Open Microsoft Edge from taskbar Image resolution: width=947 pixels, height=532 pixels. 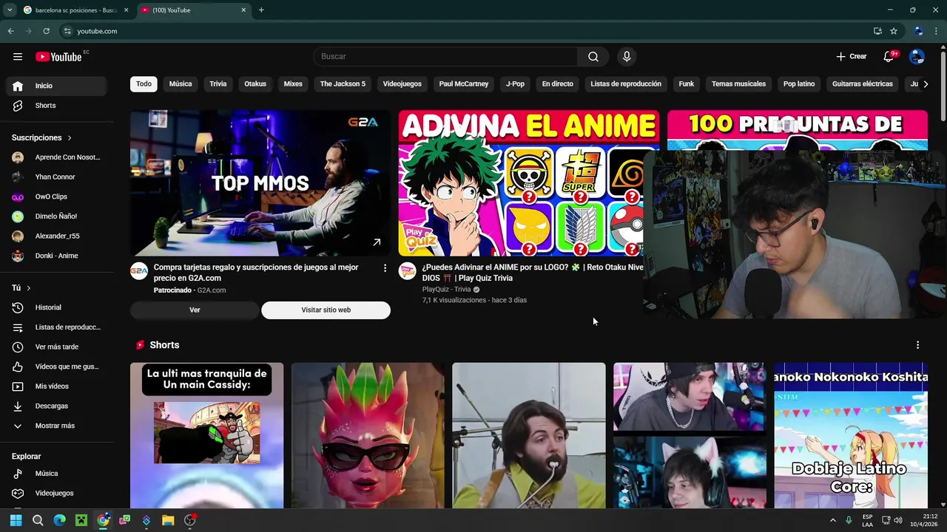coord(60,520)
